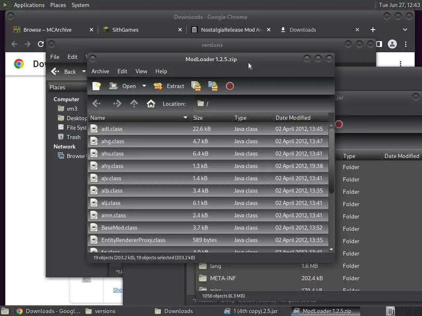Sort by Size column header
The image size is (422, 316).
pos(211,118)
